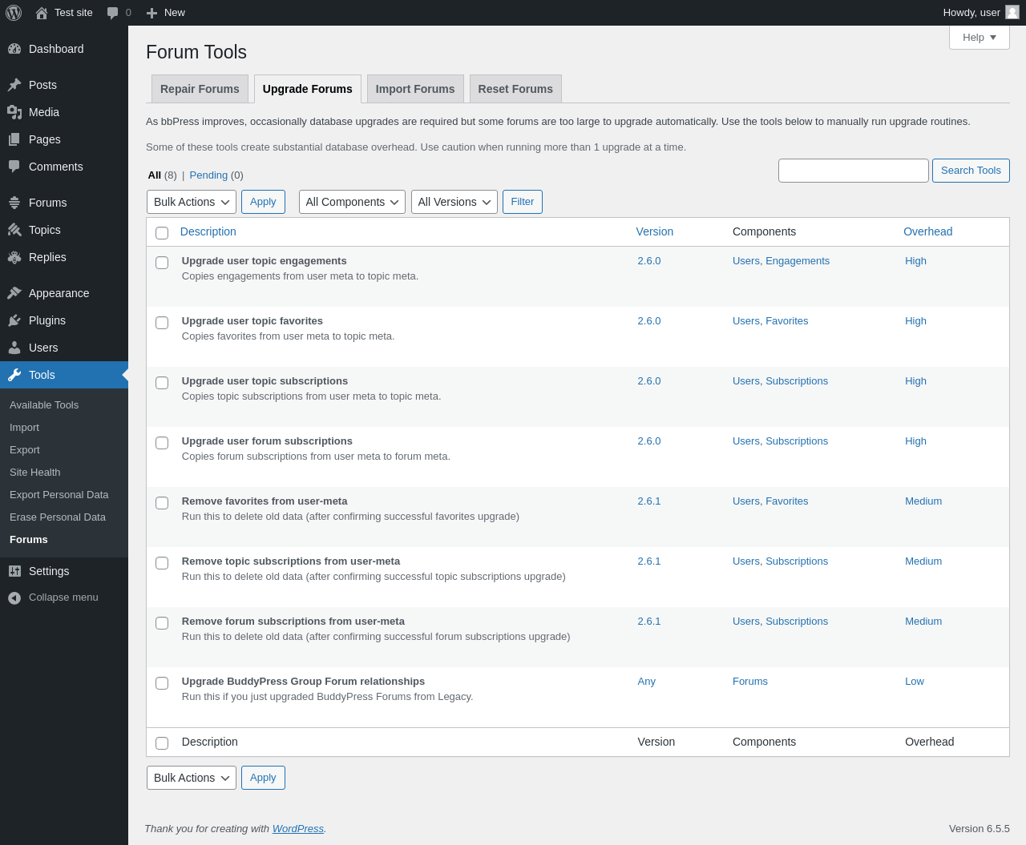This screenshot has height=845, width=1026.
Task: Check the Upgrade user topic engagements row
Action: click(162, 263)
